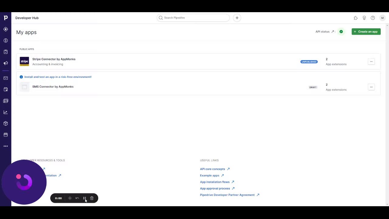Open Projects clipboard icon in sidebar
Viewport: 389px width, 219px height.
(x=5, y=52)
